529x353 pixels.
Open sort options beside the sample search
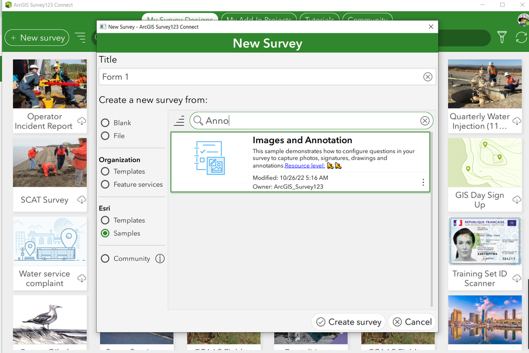coord(179,121)
